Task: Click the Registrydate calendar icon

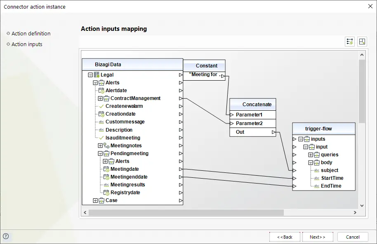Action: tap(106, 193)
